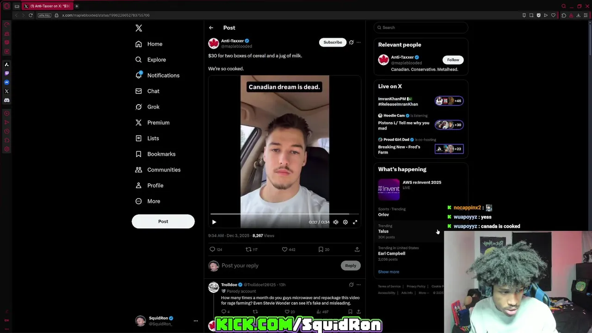Join the ImranKhanPM live space
The width and height of the screenshot is (592, 333).
tap(421, 101)
